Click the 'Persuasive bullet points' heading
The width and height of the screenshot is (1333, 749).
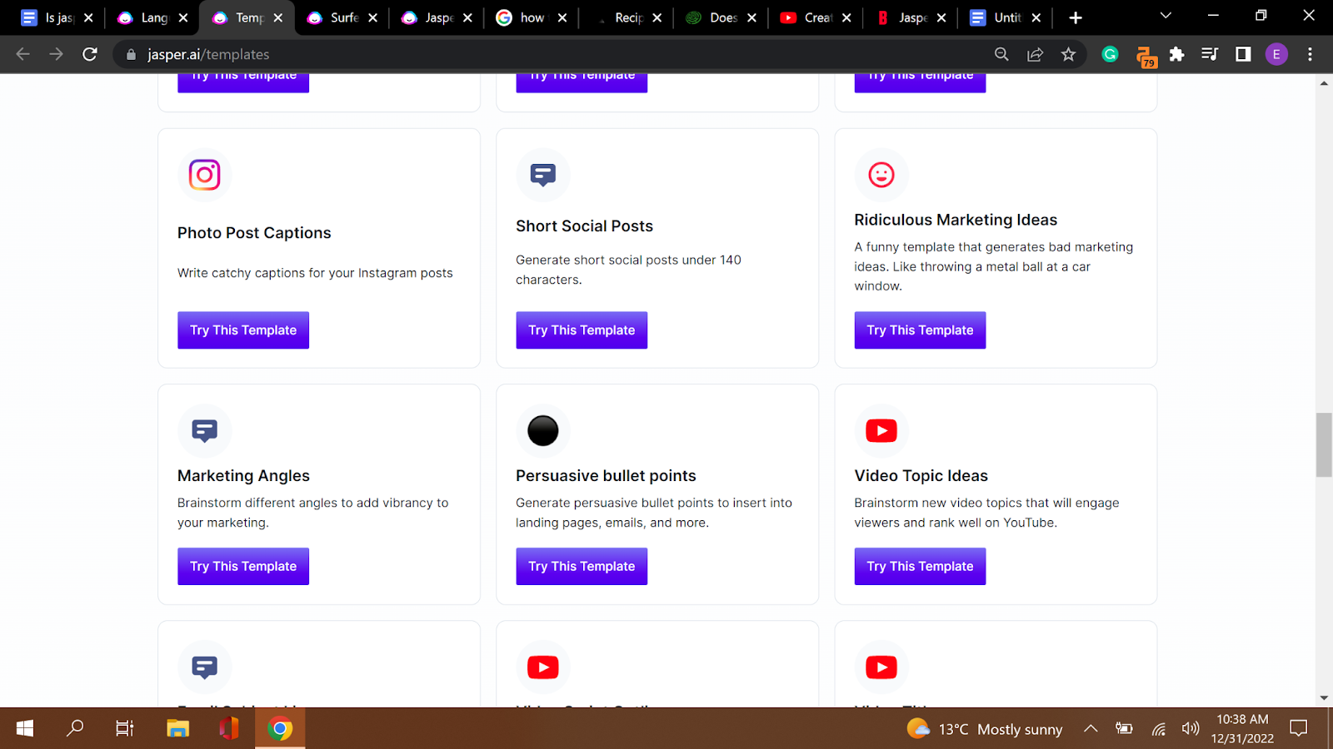point(606,476)
